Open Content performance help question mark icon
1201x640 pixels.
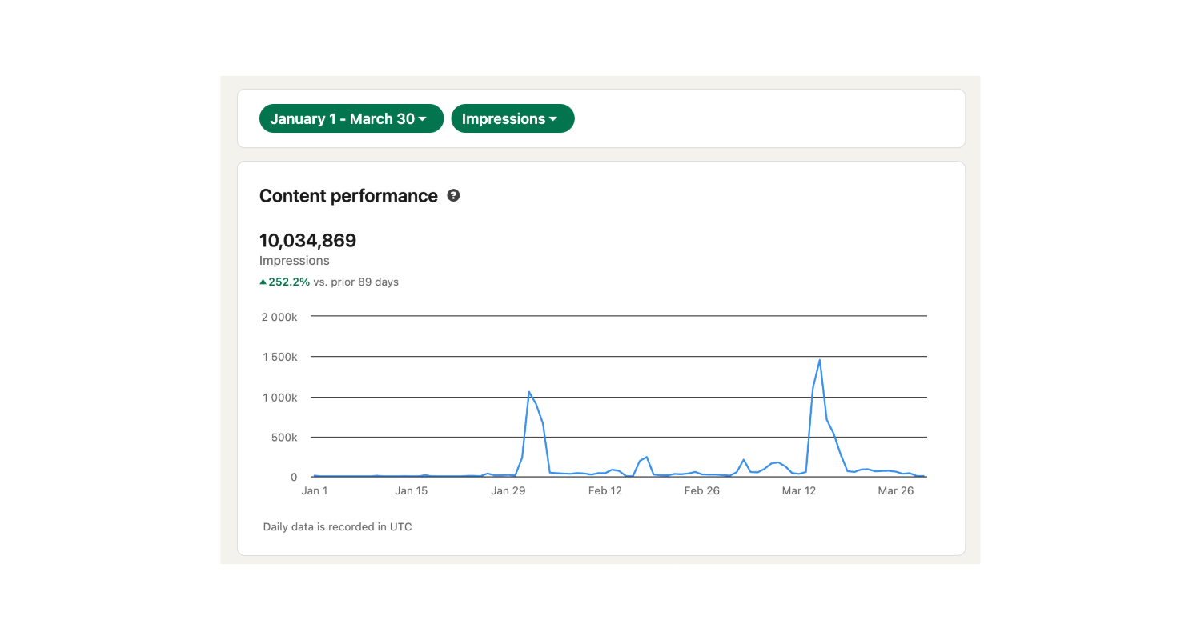tap(453, 195)
